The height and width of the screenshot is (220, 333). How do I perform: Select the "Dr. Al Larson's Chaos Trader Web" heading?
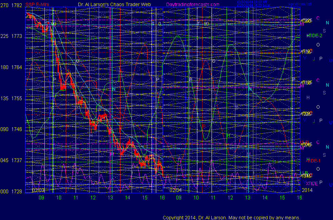pos(114,4)
